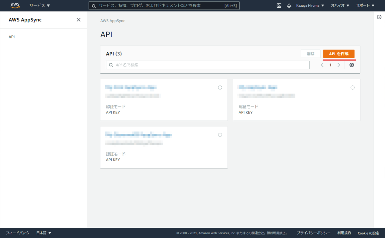Viewport: 385px width, 238px height.
Task: Select the first API card radio button
Action: tap(220, 88)
